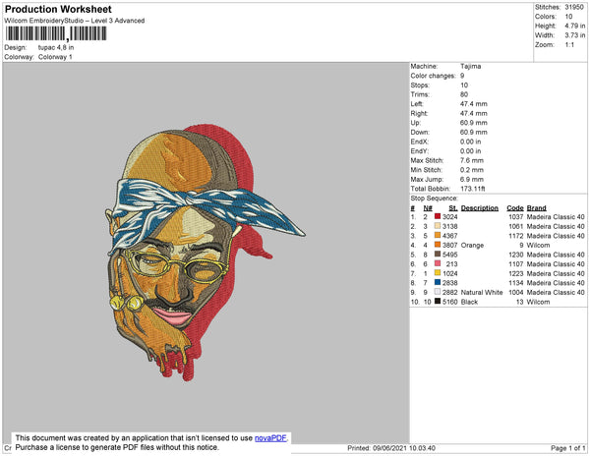Click the red 3024 thread swatch
Viewport: 590px width, 456px height.
[x=438, y=216]
